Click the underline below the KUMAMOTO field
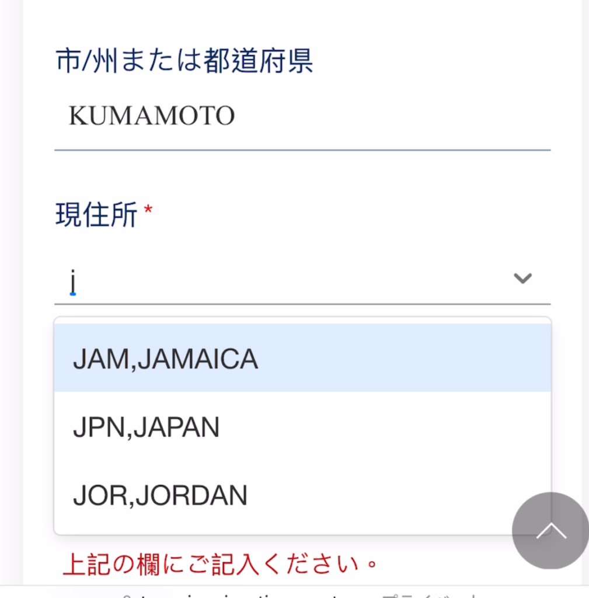Screen dimensions: 589x598 (302, 150)
